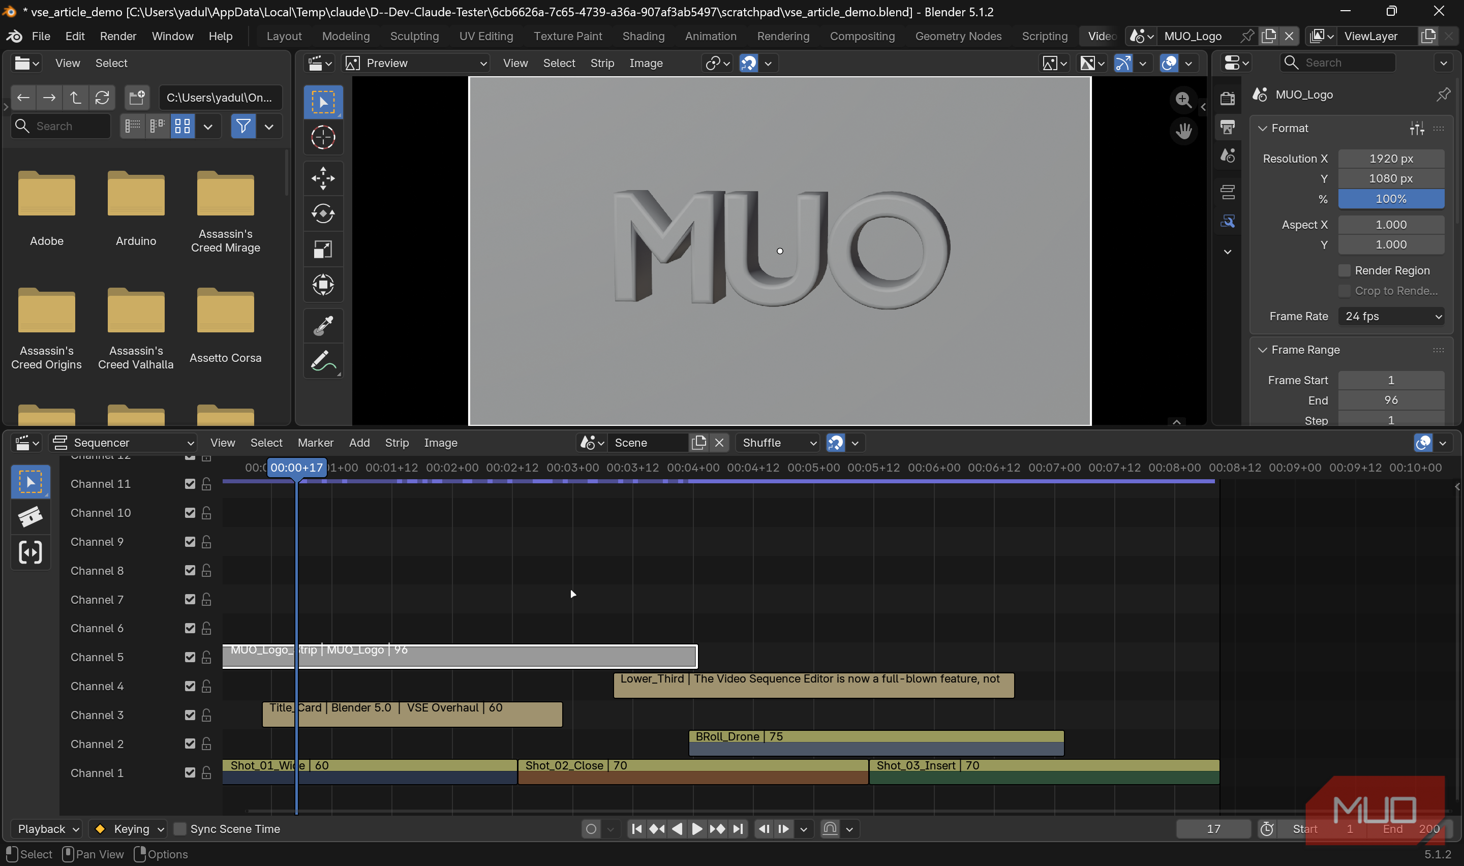
Task: Select the Move tool in preview toolbar
Action: [x=323, y=178]
